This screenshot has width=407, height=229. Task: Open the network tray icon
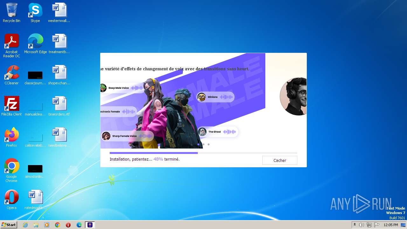point(369,225)
